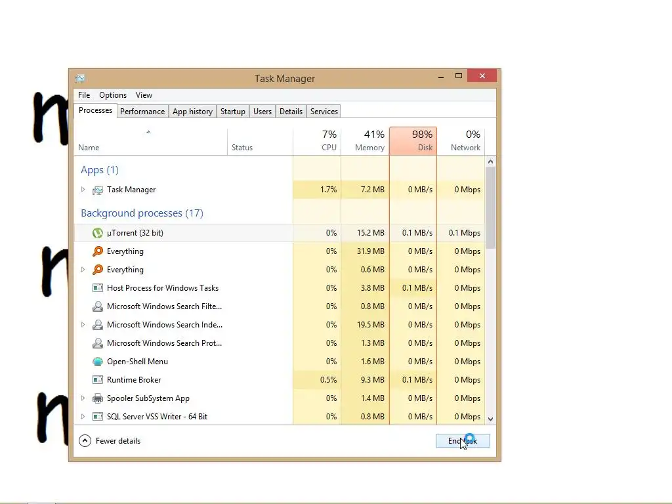This screenshot has width=672, height=504.
Task: Click Host Process for Windows Tasks icon
Action: 98,288
